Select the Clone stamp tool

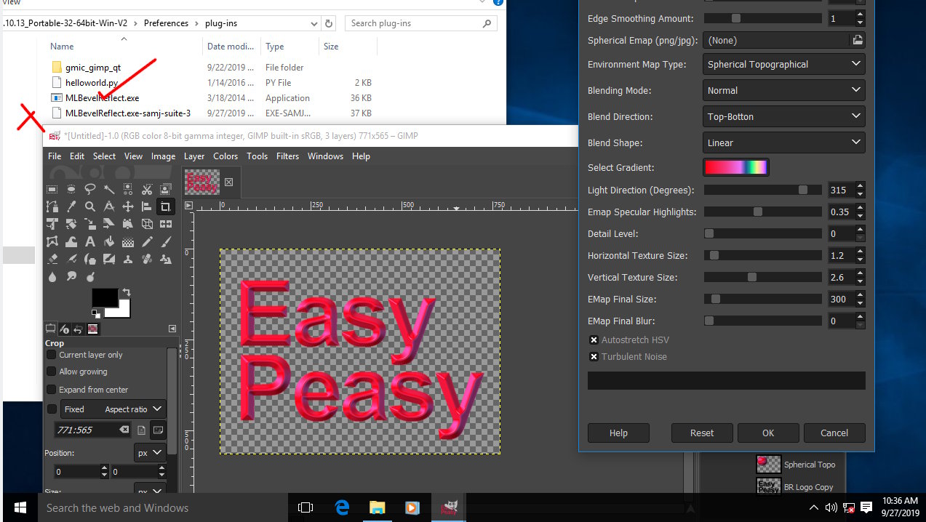coord(128,260)
